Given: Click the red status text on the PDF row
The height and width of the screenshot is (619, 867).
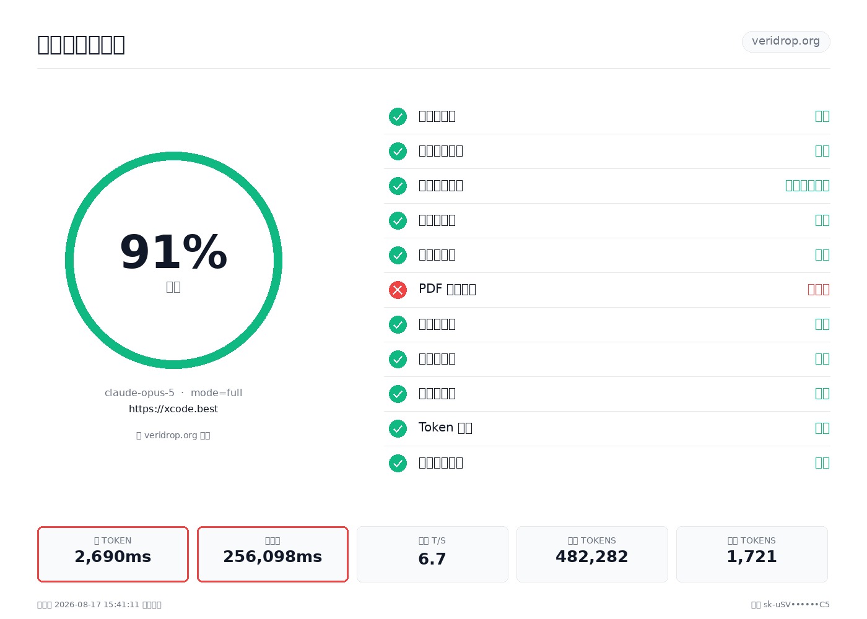Looking at the screenshot, I should 818,289.
